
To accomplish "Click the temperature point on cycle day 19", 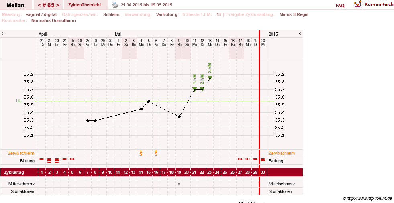I will click(x=179, y=117).
